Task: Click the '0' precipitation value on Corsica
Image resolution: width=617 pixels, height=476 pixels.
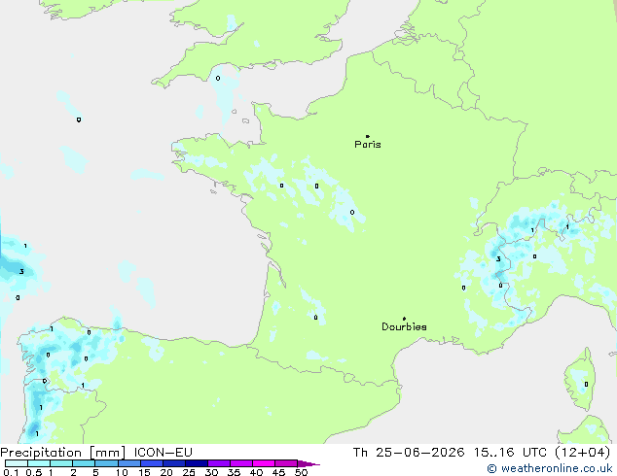Action: click(x=586, y=384)
